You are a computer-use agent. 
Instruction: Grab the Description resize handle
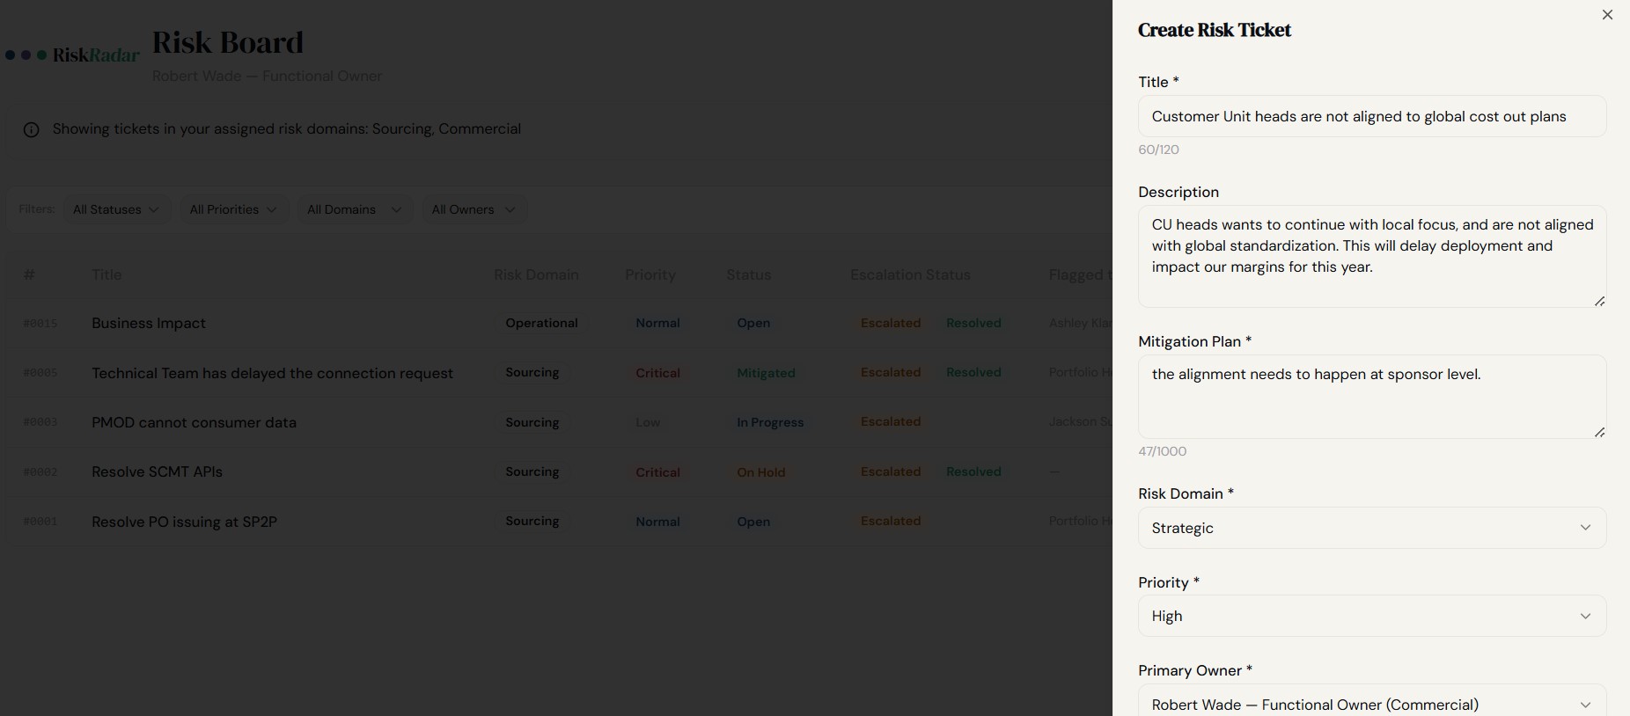(x=1599, y=301)
